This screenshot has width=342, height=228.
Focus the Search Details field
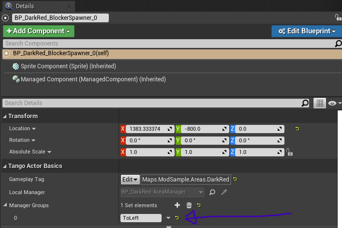pyautogui.click(x=151, y=103)
